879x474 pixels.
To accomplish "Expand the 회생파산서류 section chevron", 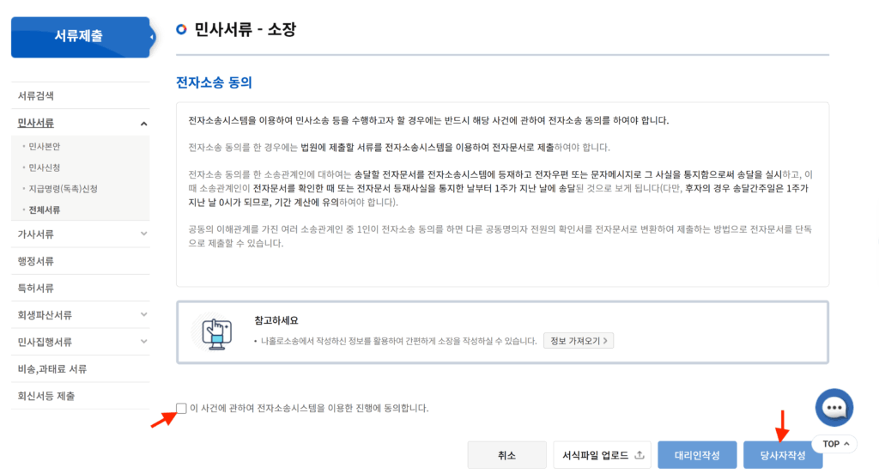I will coord(143,314).
